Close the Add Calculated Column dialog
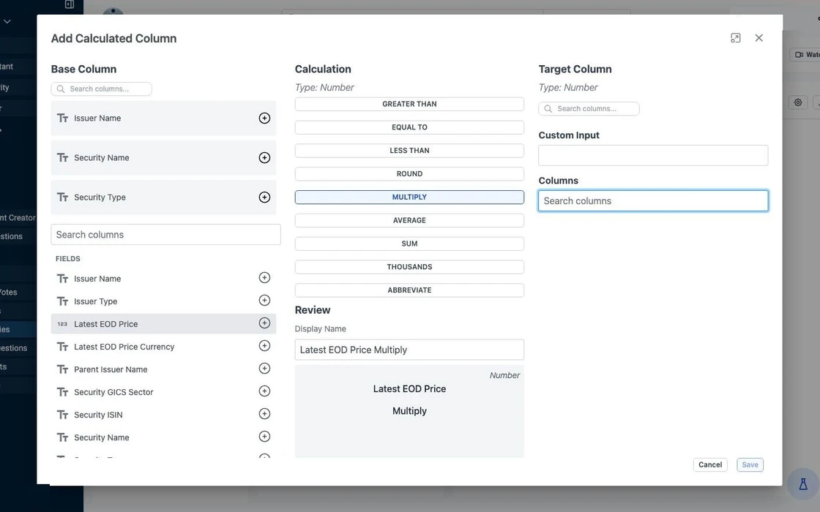This screenshot has width=820, height=512. coord(758,37)
